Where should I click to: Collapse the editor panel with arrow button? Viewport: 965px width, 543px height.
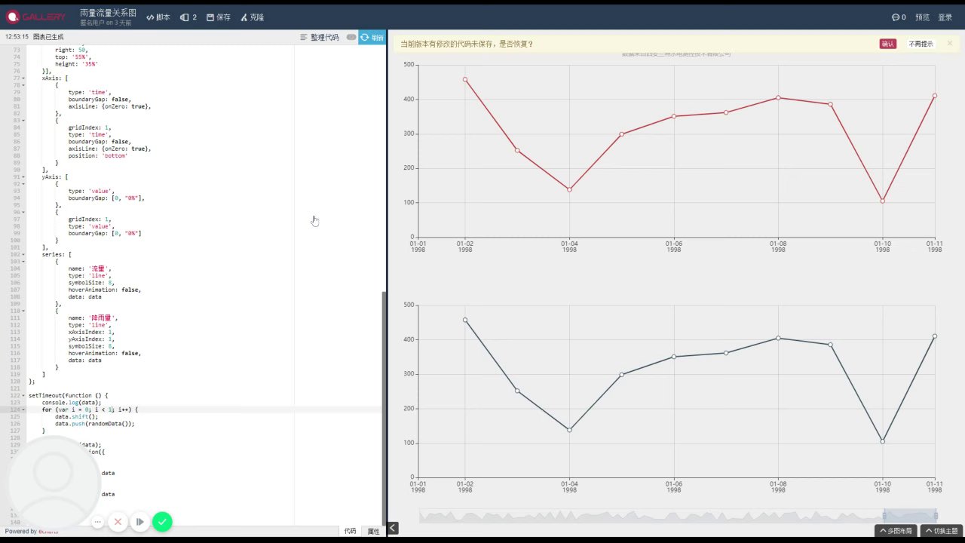[x=393, y=529]
